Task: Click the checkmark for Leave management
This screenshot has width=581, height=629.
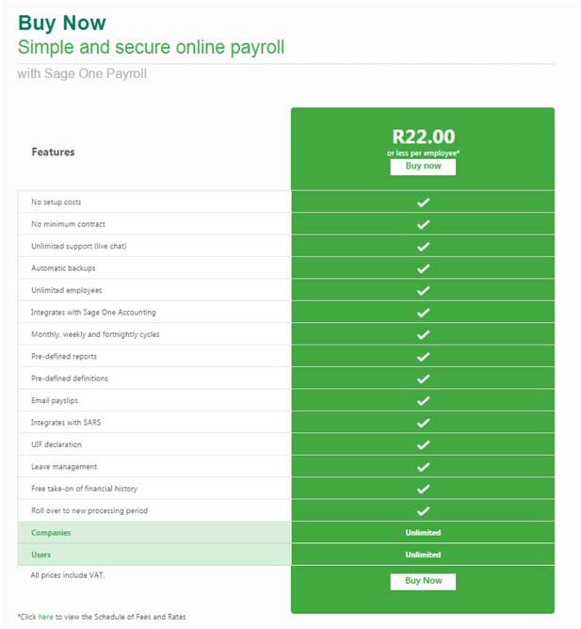Action: [423, 467]
